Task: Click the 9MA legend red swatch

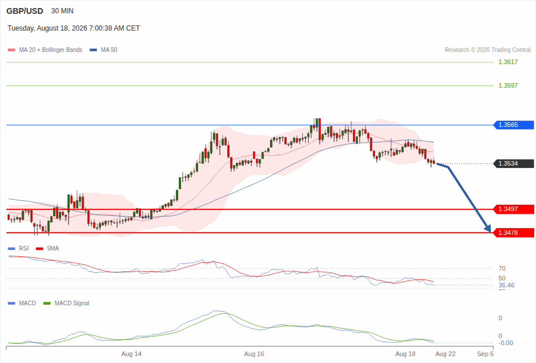Action: [40, 249]
